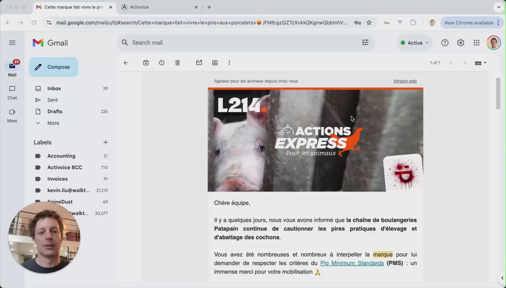
Task: Go back to search results arrow
Action: pyautogui.click(x=126, y=63)
